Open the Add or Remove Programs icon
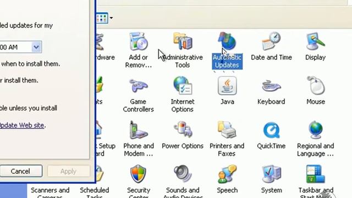Image resolution: width=352 pixels, height=198 pixels. click(x=138, y=41)
